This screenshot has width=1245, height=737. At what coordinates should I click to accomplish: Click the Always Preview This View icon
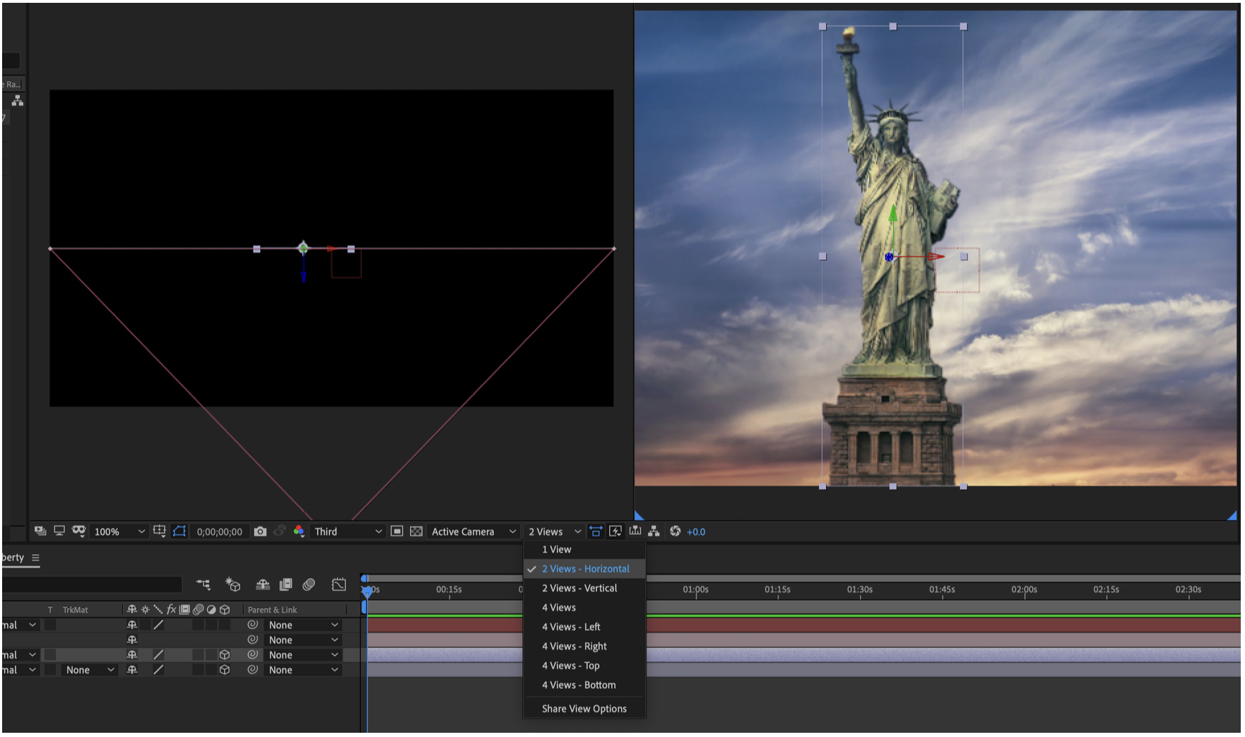[40, 532]
